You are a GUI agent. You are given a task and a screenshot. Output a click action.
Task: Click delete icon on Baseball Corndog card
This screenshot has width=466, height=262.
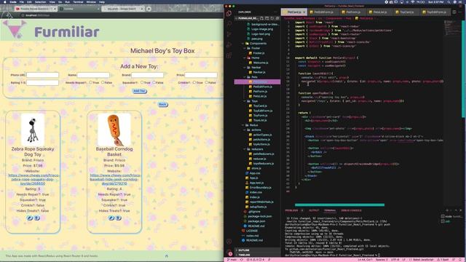118,218
